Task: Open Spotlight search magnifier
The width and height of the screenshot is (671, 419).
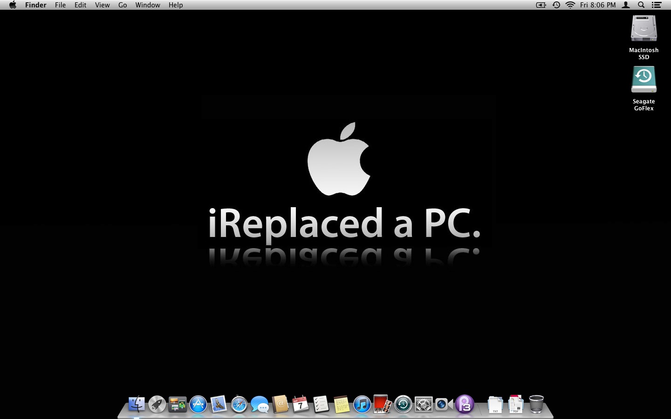Action: tap(641, 5)
